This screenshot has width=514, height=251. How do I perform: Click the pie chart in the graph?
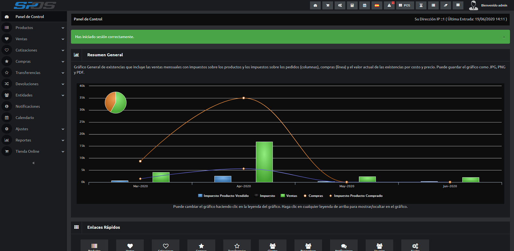tap(116, 103)
